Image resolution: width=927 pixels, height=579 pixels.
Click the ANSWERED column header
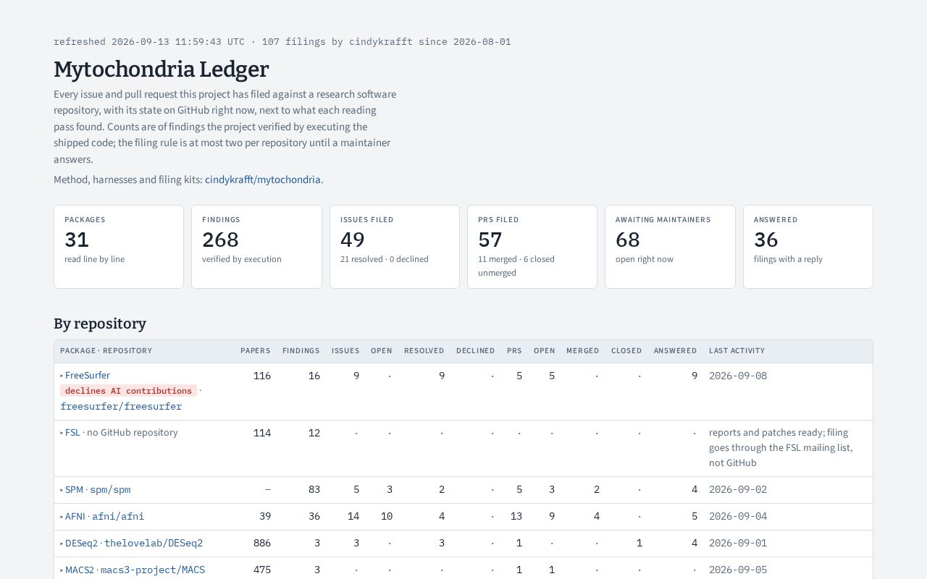(676, 351)
